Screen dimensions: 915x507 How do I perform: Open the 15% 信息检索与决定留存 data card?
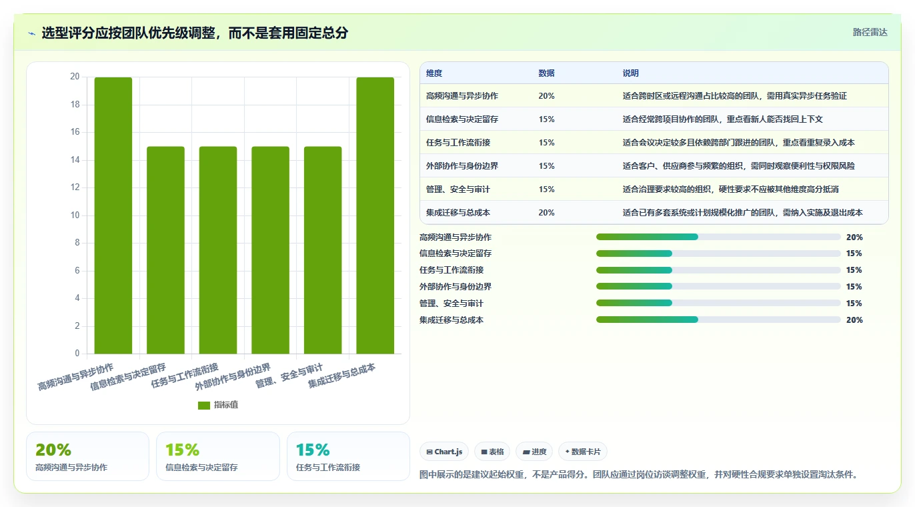[x=218, y=456]
